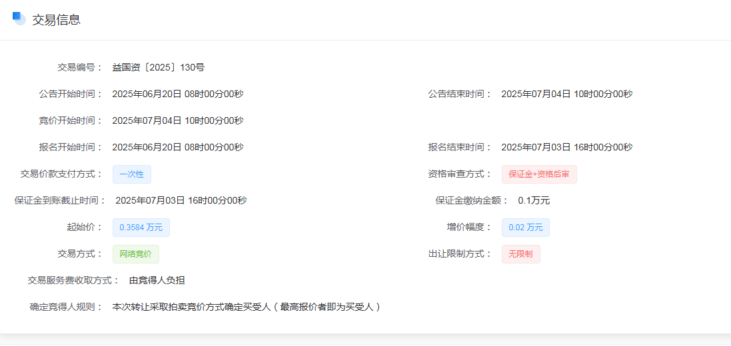Image resolution: width=731 pixels, height=346 pixels.
Task: Click the 交易服务费收取方式 label
Action: click(74, 280)
